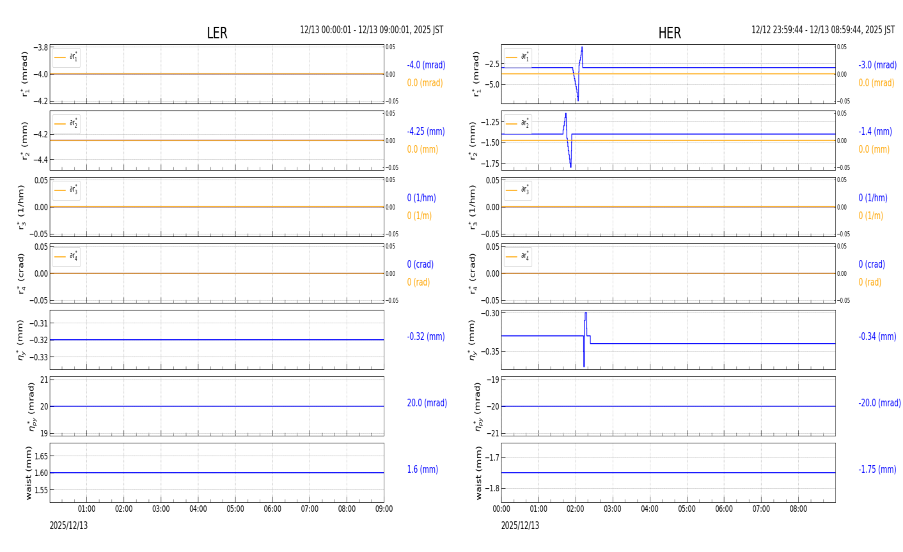
Task: Click the 08:00 time tick under HER
Action: [798, 509]
